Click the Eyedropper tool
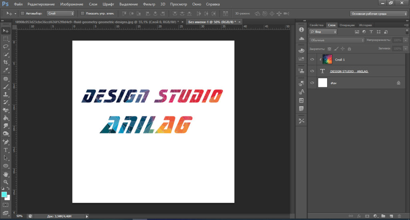The height and width of the screenshot is (220, 410). coord(6,70)
